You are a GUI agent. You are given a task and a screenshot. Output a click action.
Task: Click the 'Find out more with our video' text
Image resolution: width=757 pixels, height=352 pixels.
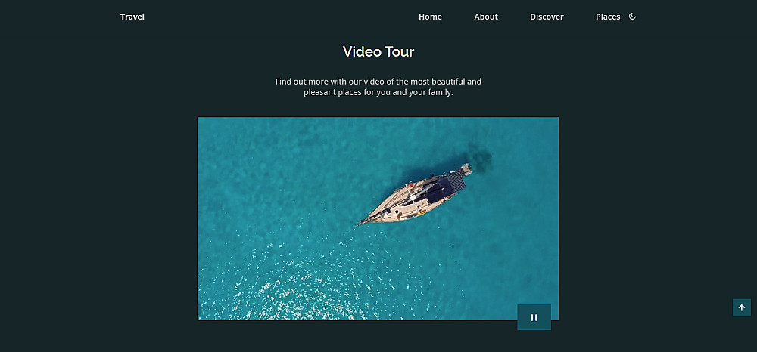click(378, 87)
